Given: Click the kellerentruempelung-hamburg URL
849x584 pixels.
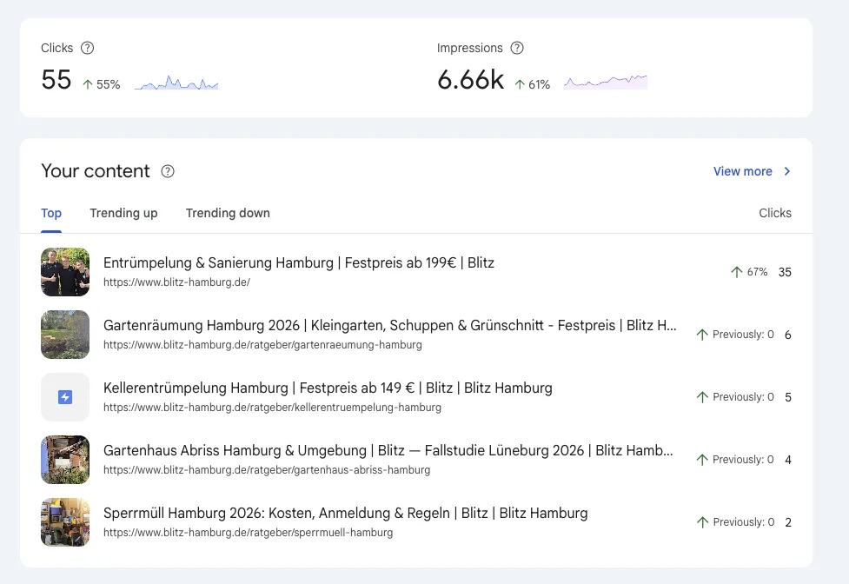Looking at the screenshot, I should coord(272,407).
